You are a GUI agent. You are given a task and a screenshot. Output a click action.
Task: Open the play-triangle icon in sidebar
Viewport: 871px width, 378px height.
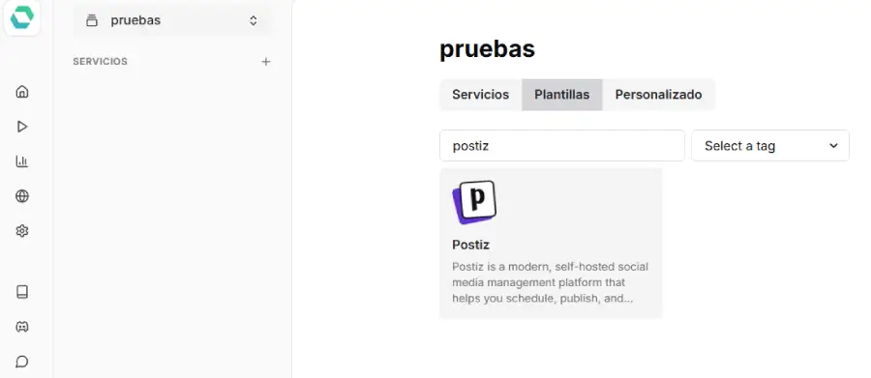tap(21, 127)
